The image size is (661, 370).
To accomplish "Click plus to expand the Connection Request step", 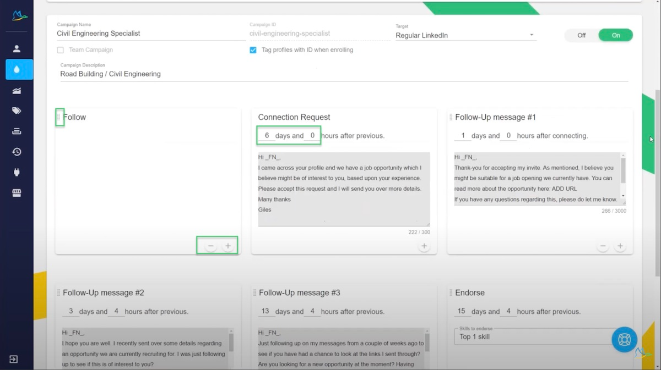I will [x=424, y=246].
